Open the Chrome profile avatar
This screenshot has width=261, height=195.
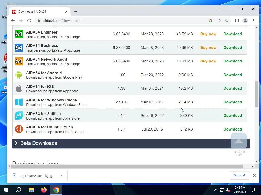(x=245, y=21)
